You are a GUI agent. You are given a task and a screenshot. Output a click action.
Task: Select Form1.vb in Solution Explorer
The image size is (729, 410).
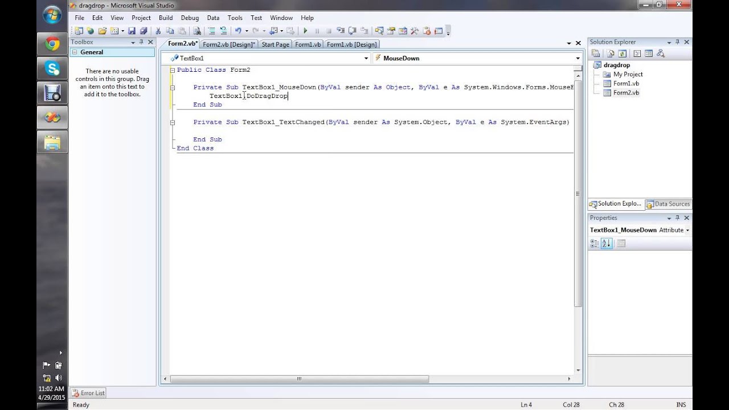(626, 83)
